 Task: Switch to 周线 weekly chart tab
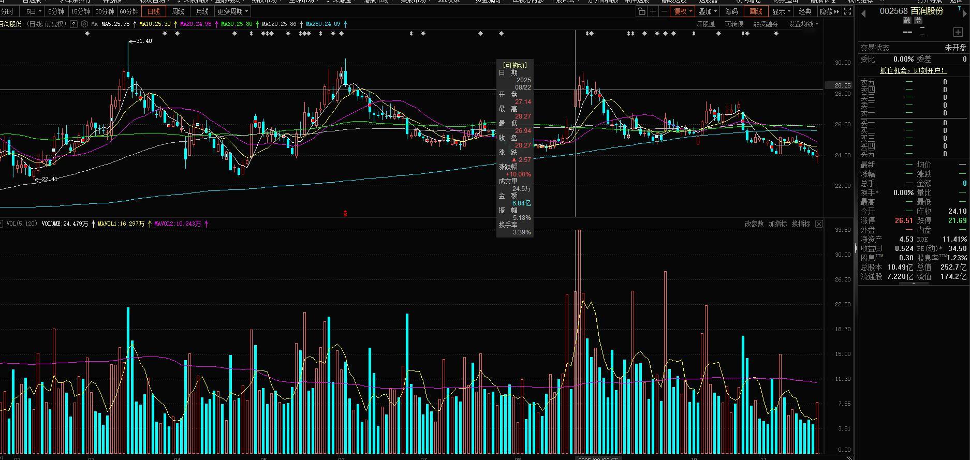(178, 11)
